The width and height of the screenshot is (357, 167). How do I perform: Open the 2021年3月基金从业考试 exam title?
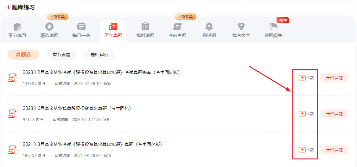tap(92, 144)
